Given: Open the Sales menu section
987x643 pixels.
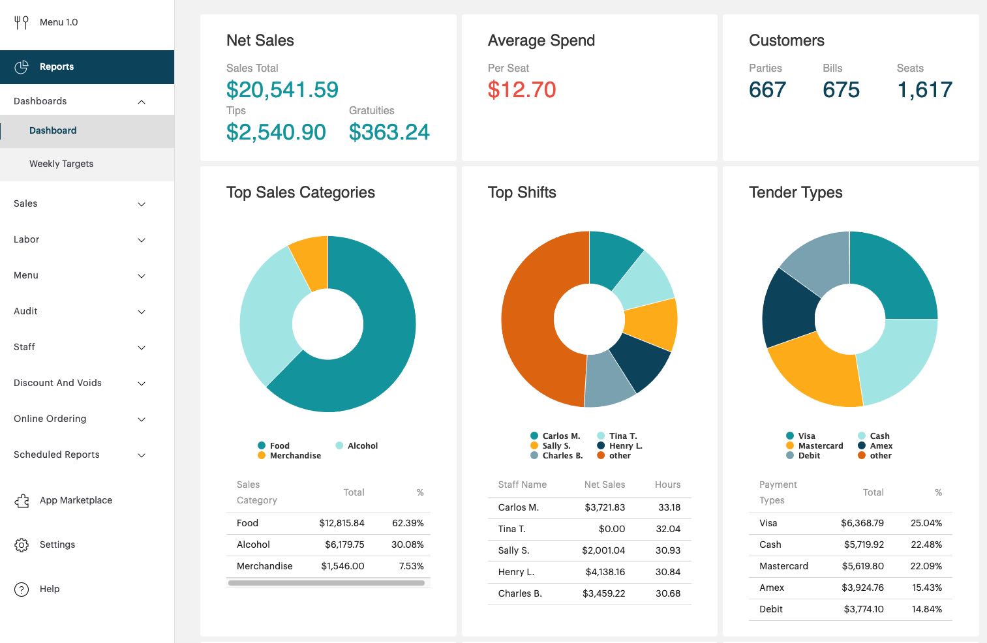Looking at the screenshot, I should pos(25,203).
